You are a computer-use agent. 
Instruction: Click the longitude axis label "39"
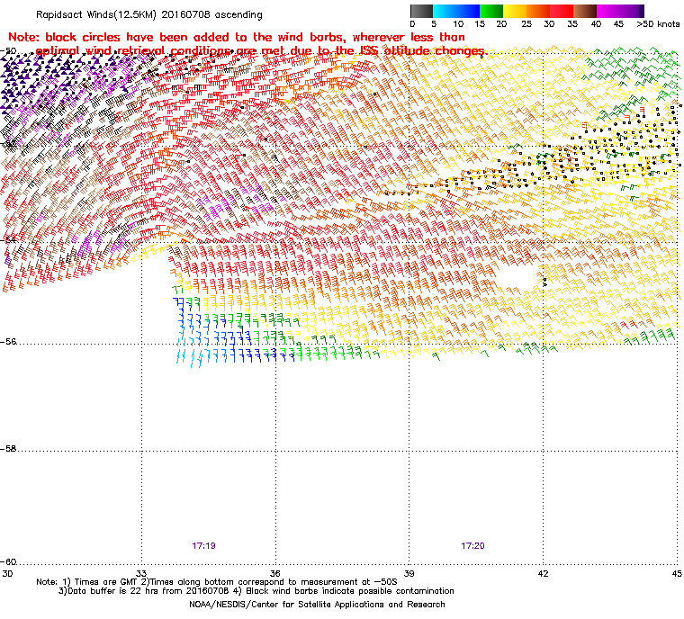click(x=409, y=573)
